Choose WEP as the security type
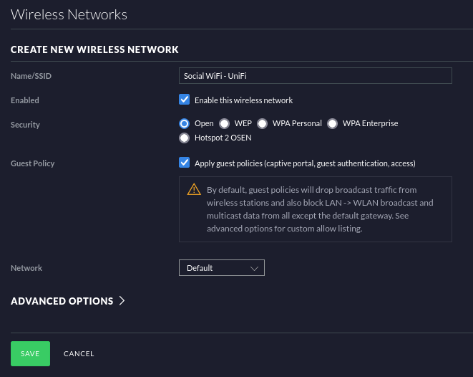The width and height of the screenshot is (473, 377). [225, 123]
